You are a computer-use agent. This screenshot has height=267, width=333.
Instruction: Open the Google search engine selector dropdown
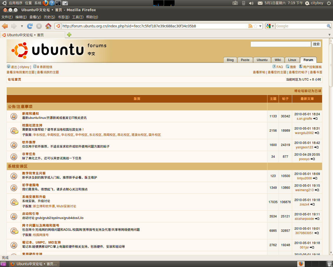point(270,26)
